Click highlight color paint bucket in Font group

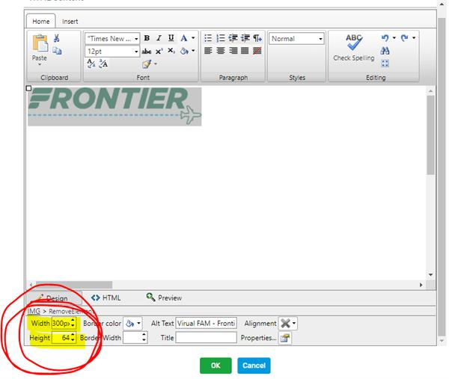[184, 51]
